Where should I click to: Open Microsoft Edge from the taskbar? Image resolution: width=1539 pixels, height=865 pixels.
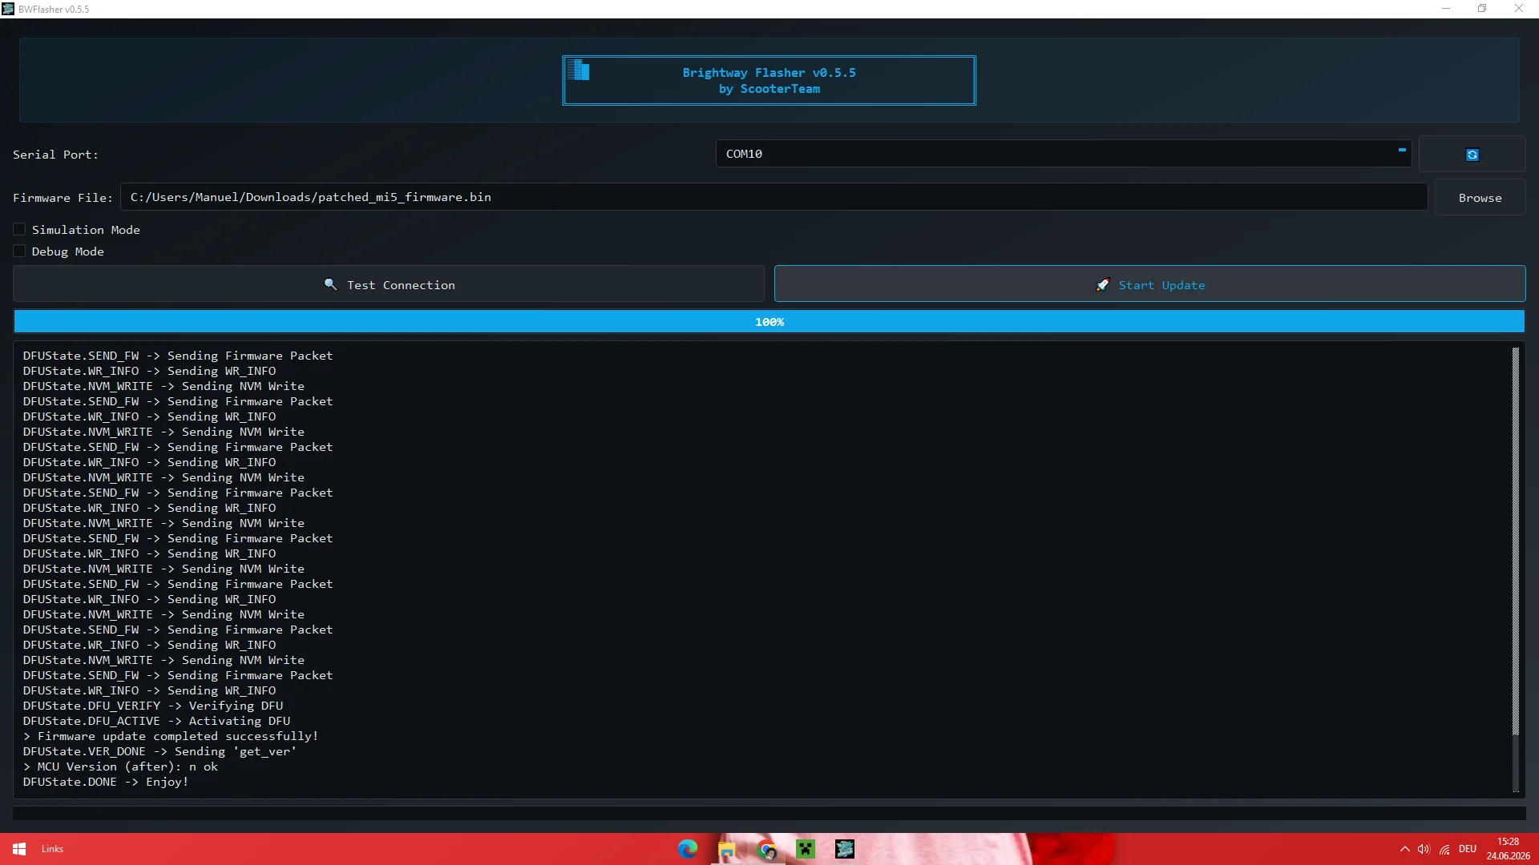coord(688,849)
